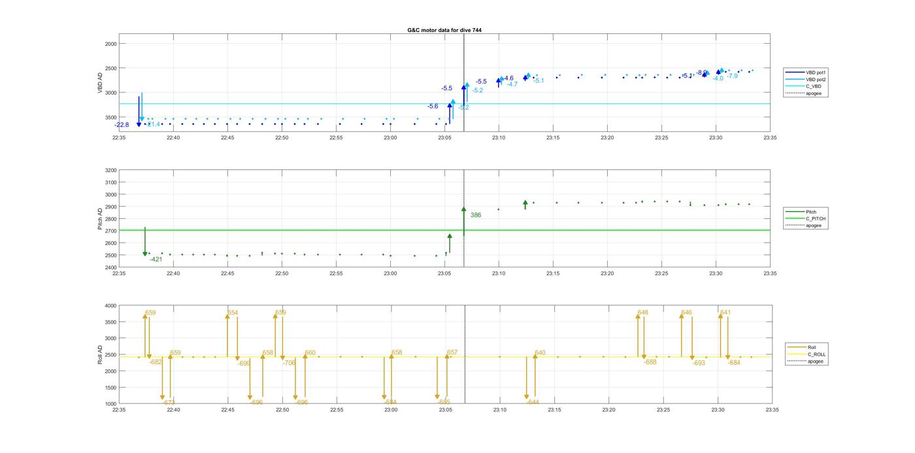Click x-axis tick '23:10' under Pitch plot
The width and height of the screenshot is (915, 453).
coord(499,274)
